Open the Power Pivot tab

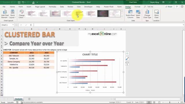(x=109, y=7)
